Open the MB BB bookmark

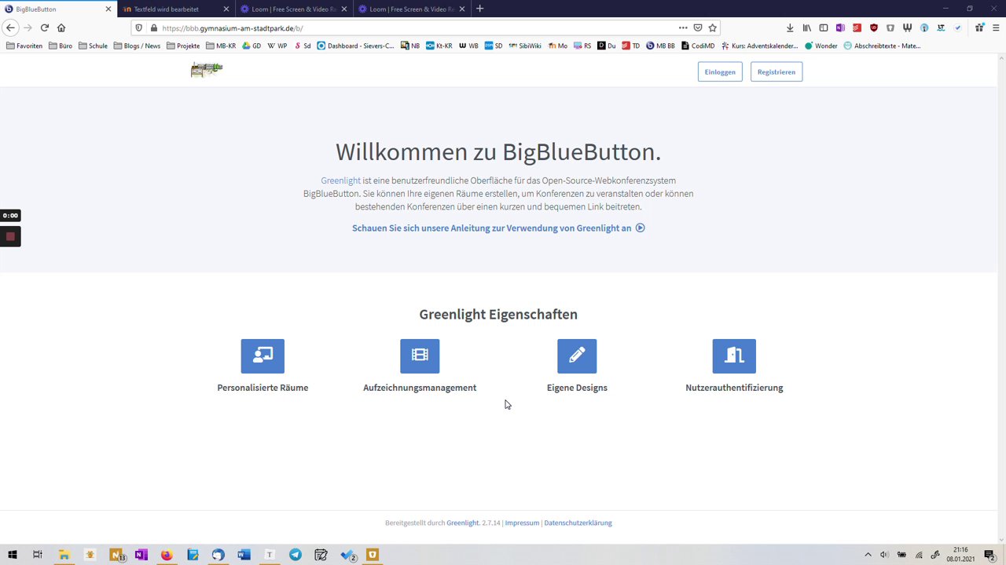pos(660,46)
